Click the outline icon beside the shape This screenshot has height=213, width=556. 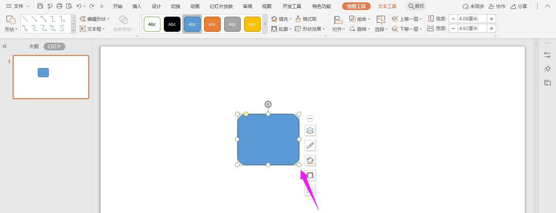coord(310,175)
